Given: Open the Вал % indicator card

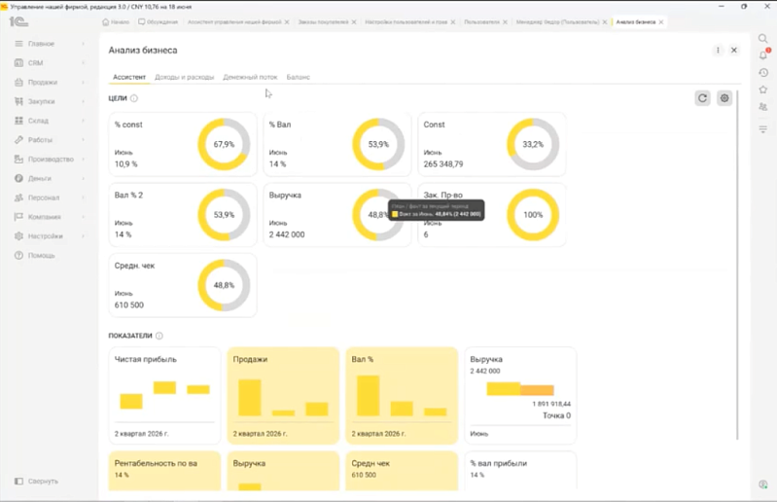Looking at the screenshot, I should pos(402,395).
